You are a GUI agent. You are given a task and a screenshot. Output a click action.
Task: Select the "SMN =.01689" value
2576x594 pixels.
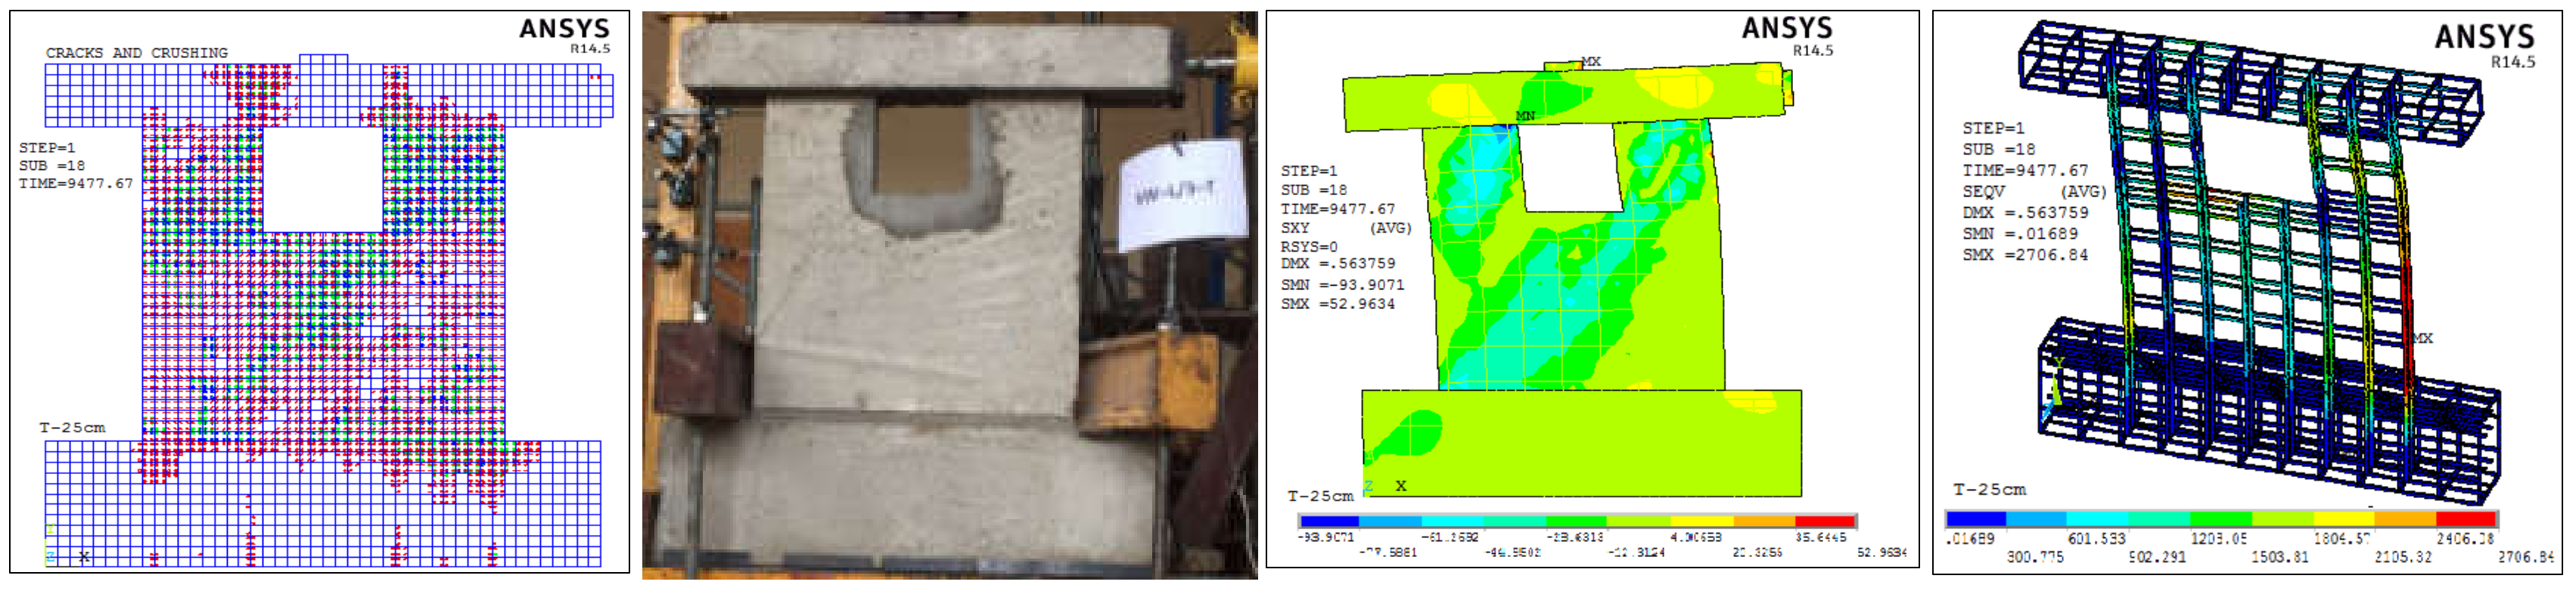point(2020,234)
